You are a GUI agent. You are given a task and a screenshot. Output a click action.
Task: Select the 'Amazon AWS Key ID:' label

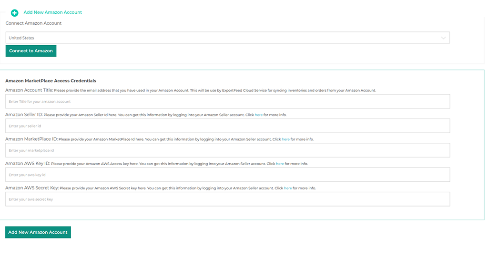pos(28,163)
